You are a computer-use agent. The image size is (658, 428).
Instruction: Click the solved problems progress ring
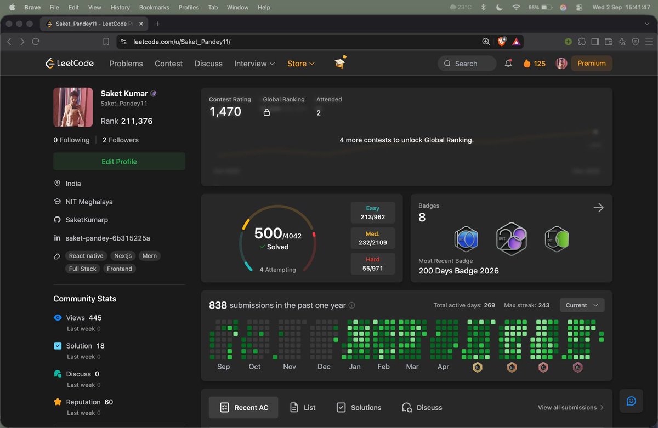pos(277,238)
